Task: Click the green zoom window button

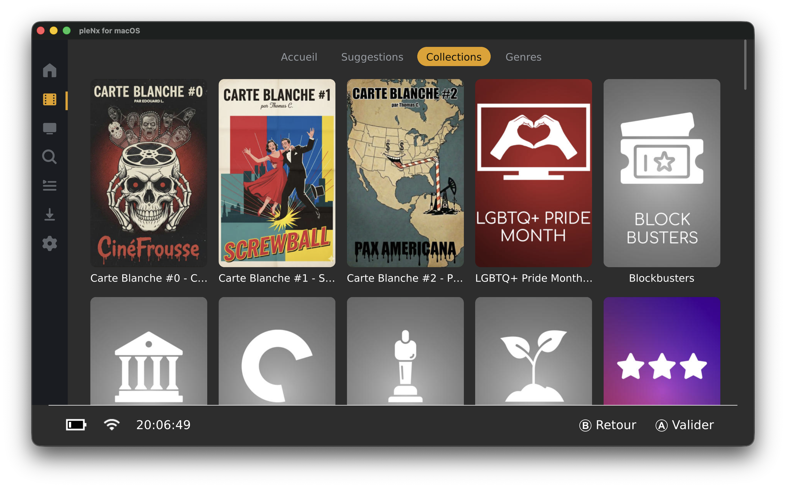Action: pyautogui.click(x=66, y=31)
